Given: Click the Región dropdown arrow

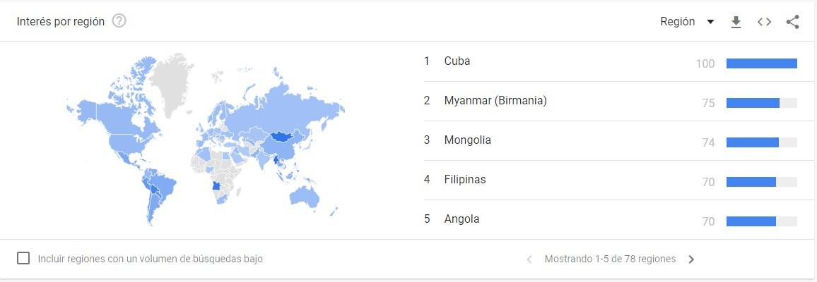Looking at the screenshot, I should click(710, 22).
